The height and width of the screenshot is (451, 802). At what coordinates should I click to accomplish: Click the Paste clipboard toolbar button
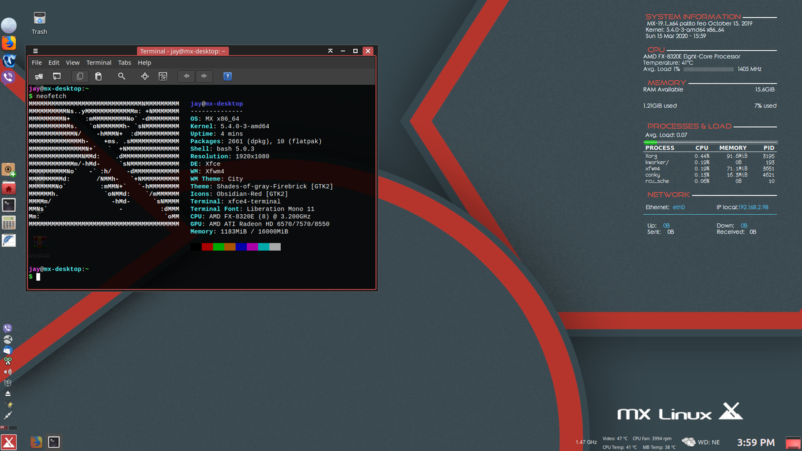point(98,76)
